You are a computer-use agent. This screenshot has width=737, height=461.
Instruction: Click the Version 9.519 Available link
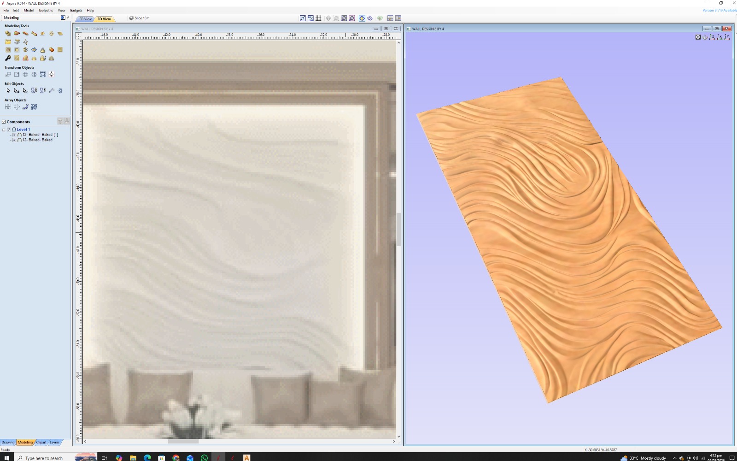pos(719,10)
